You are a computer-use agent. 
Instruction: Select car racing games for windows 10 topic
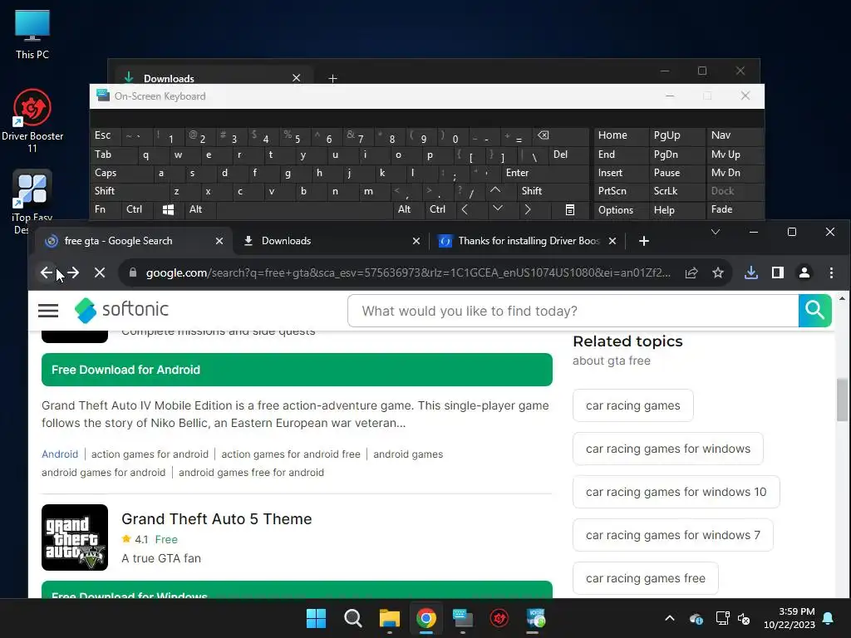(x=676, y=492)
